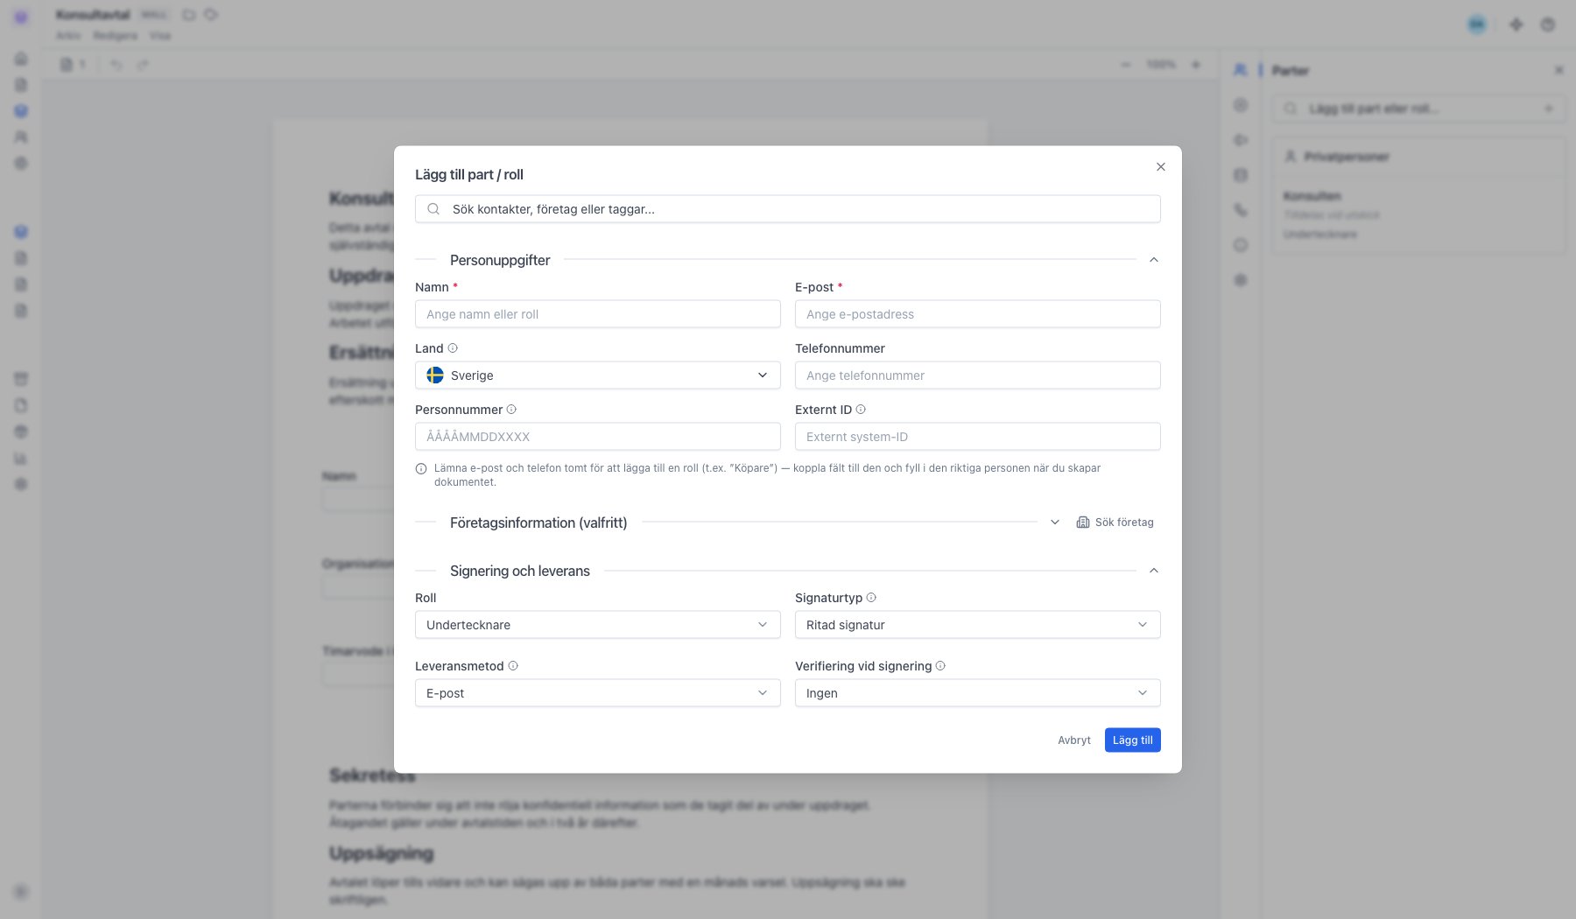Click the undo arrow in the document toolbar

pos(116,65)
